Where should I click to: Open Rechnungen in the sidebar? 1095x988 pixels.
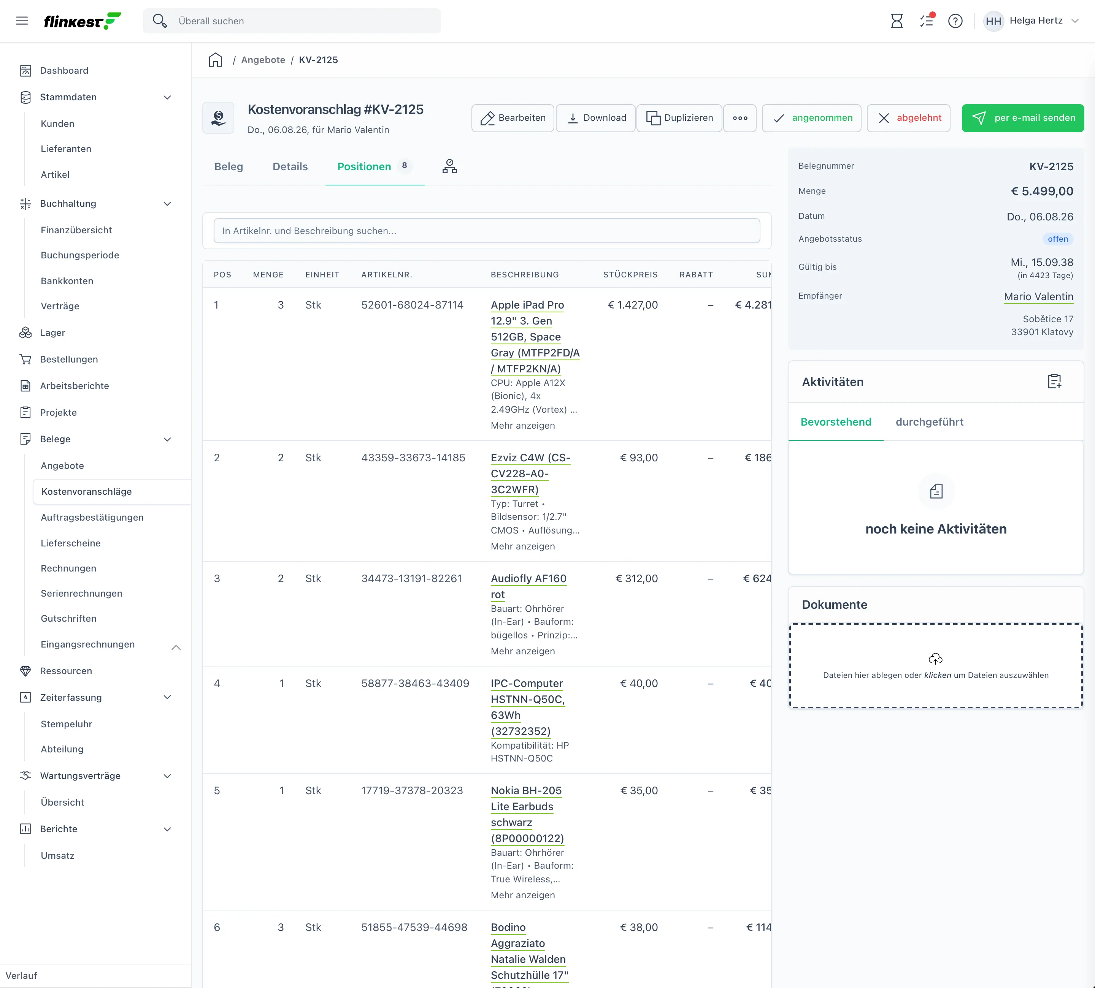click(68, 568)
